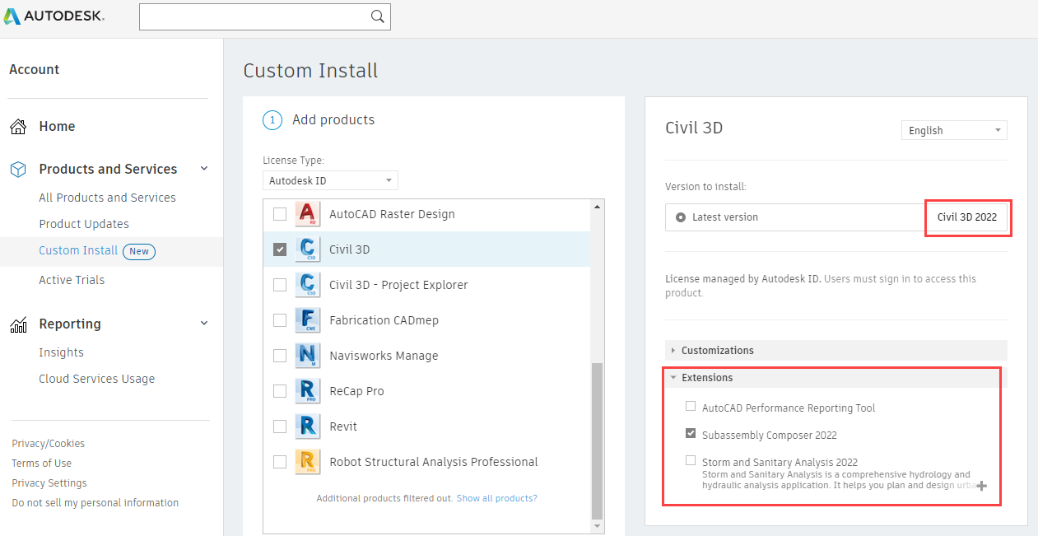Open the English language dropdown
The image size is (1038, 536).
coord(954,130)
